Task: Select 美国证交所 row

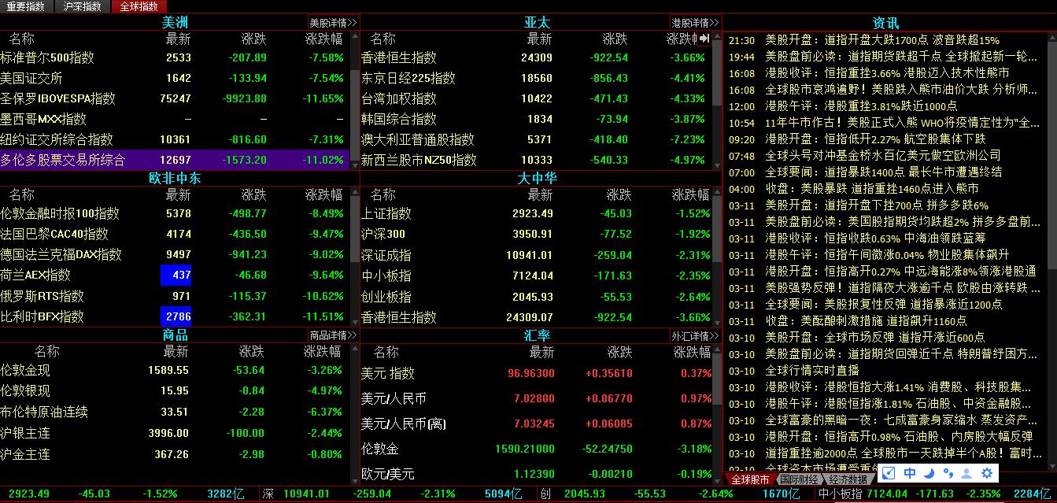Action: pyautogui.click(x=175, y=78)
